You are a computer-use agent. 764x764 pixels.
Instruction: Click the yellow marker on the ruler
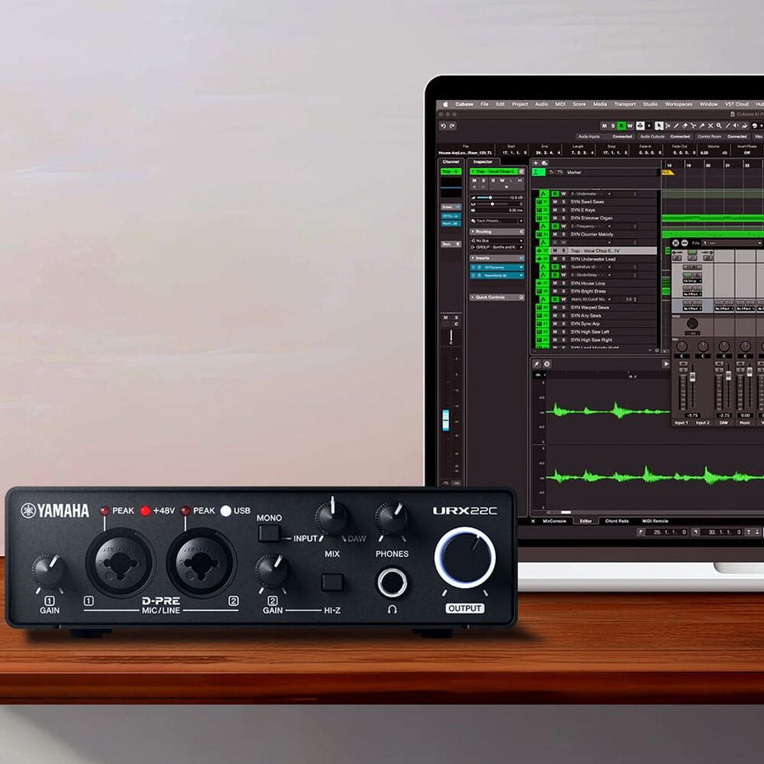pyautogui.click(x=666, y=172)
